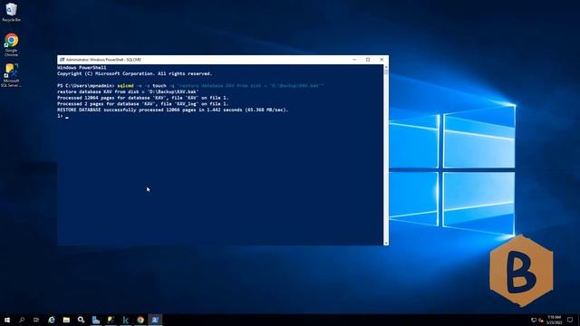This screenshot has height=326, width=580.
Task: Open the Action Center notifications icon
Action: pos(570,320)
